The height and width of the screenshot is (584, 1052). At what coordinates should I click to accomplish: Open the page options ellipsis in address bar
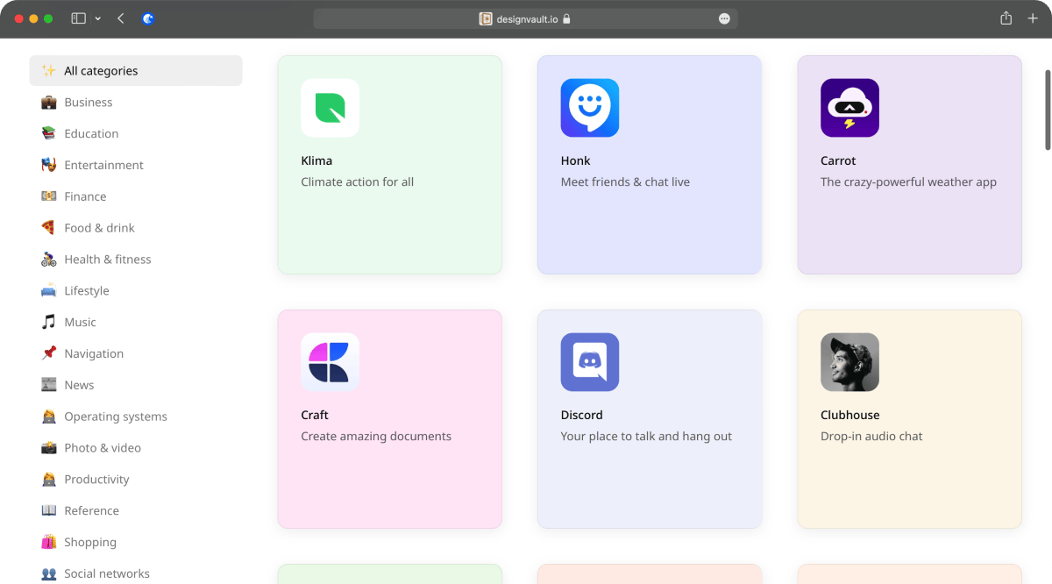click(x=724, y=18)
